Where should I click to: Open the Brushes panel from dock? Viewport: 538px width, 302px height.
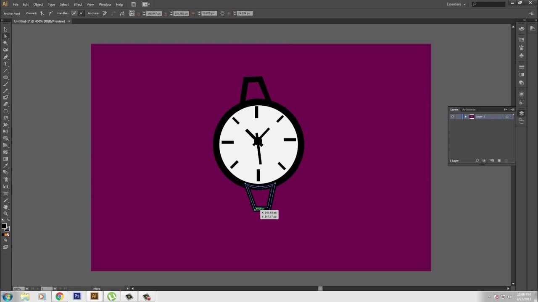[522, 48]
